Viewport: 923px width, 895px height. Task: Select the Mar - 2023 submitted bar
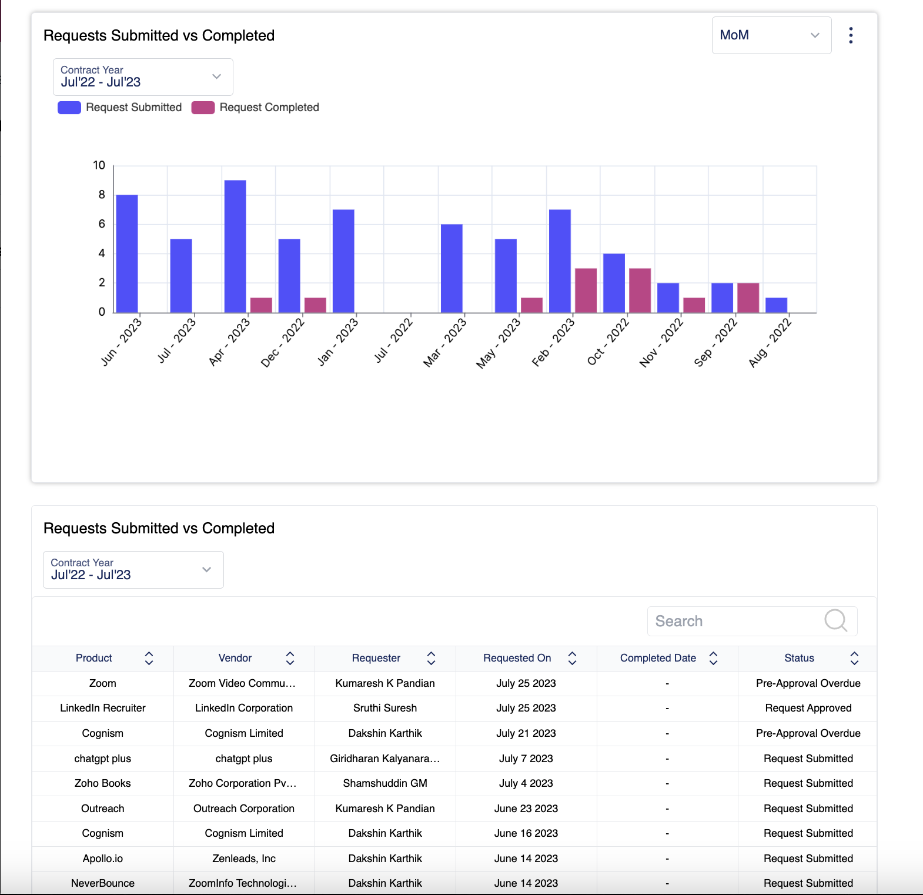click(452, 268)
